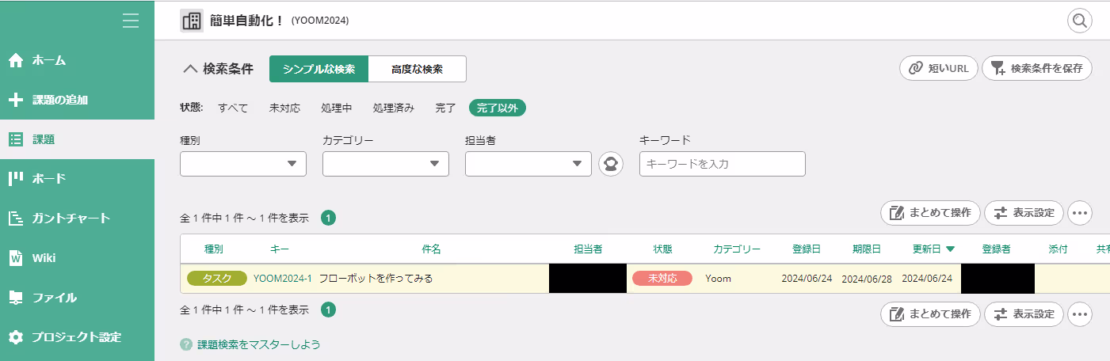Sort by 種別 column header
The image size is (1110, 361).
tap(214, 249)
